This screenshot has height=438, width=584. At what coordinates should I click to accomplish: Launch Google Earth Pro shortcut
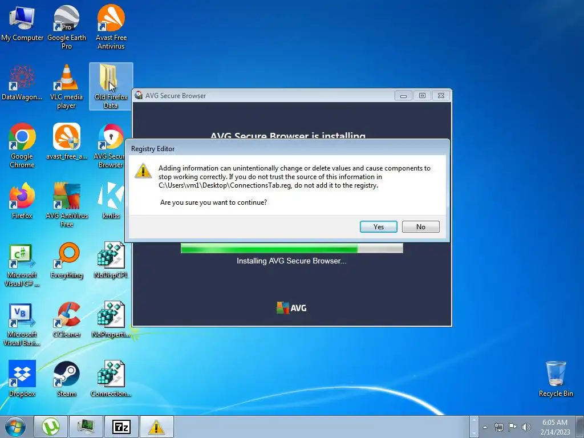(67, 27)
